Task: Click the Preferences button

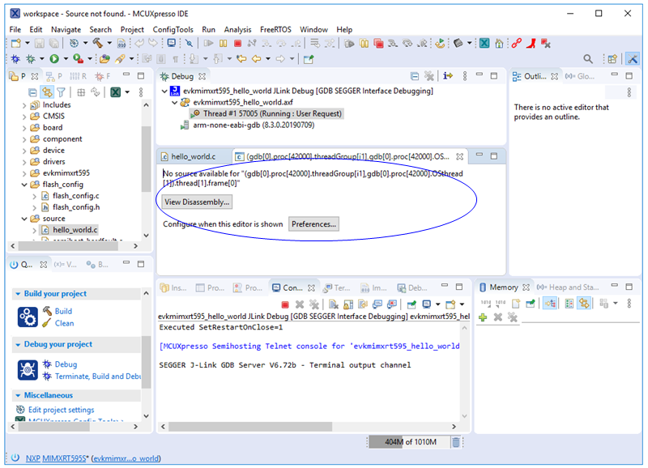Action: [x=313, y=224]
